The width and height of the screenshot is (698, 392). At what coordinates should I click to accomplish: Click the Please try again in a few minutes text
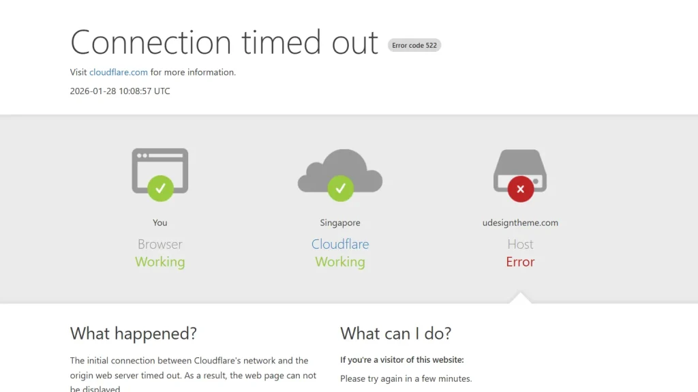tap(406, 378)
